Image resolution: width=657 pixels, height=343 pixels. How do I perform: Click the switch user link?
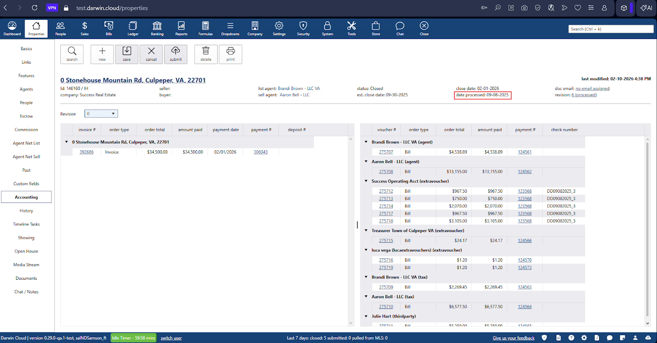click(171, 338)
